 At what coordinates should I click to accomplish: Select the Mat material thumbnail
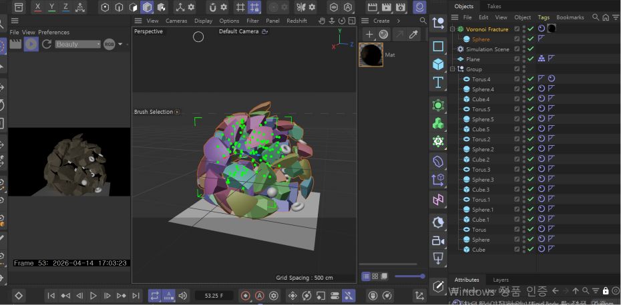pos(371,55)
